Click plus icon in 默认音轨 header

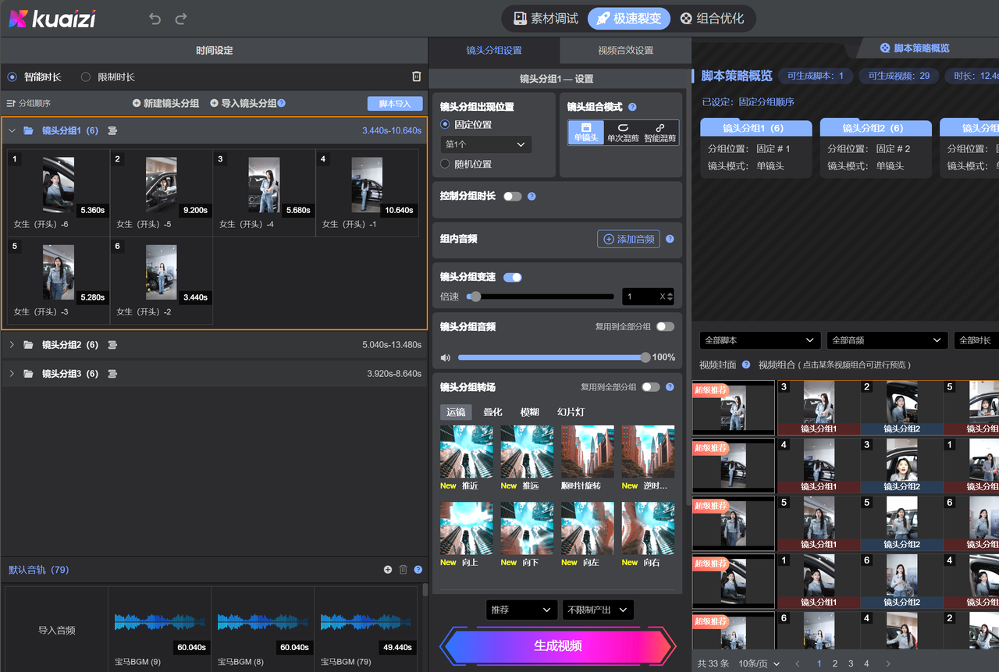coord(388,570)
